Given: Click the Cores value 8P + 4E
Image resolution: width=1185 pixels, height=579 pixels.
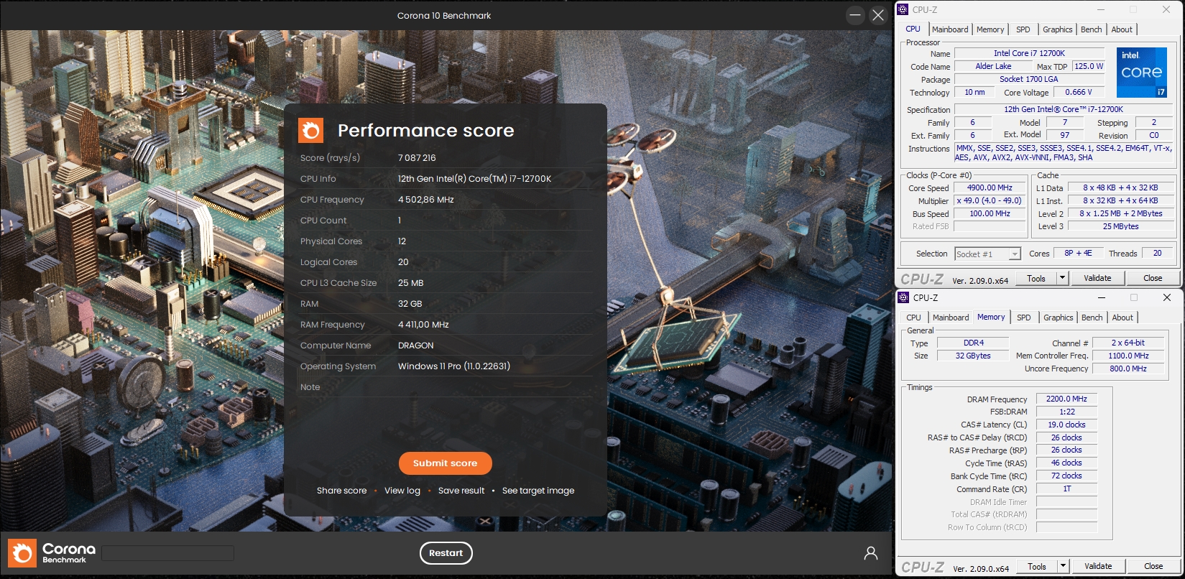Looking at the screenshot, I should [1078, 254].
